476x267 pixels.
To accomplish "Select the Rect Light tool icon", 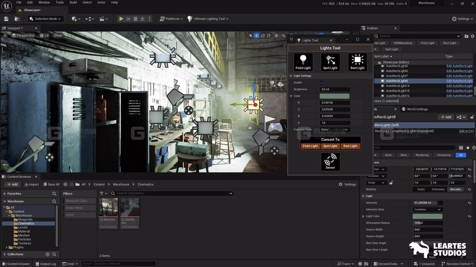I will pyautogui.click(x=358, y=62).
